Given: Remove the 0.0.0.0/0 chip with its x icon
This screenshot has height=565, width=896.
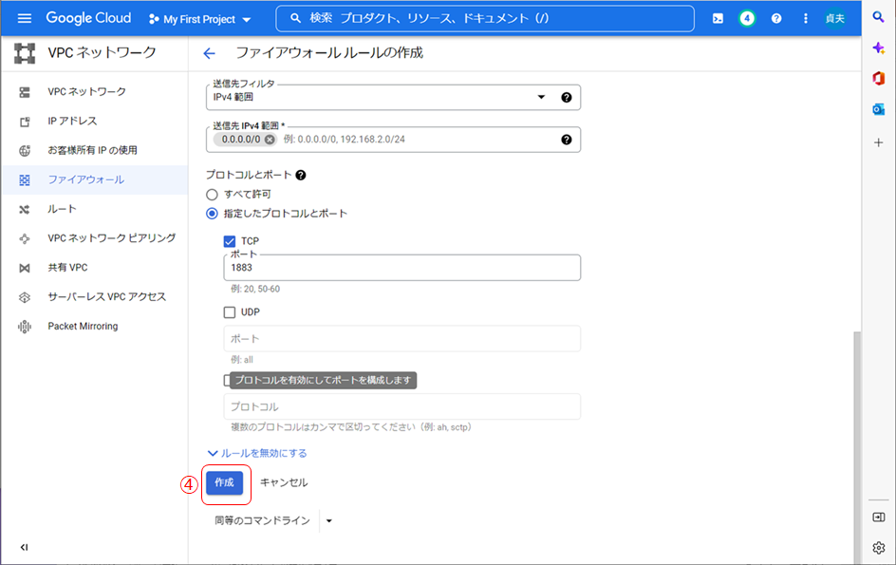Looking at the screenshot, I should click(x=270, y=140).
